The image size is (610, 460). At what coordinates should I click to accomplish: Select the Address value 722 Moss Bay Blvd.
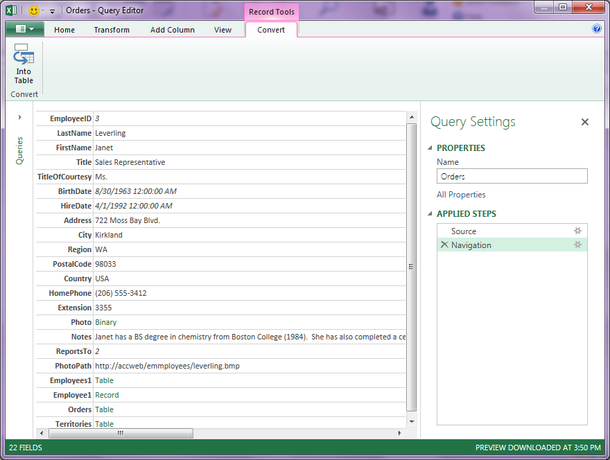point(128,220)
